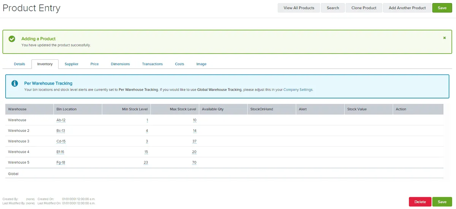Dismiss the Adding a Product success alert

click(x=444, y=38)
